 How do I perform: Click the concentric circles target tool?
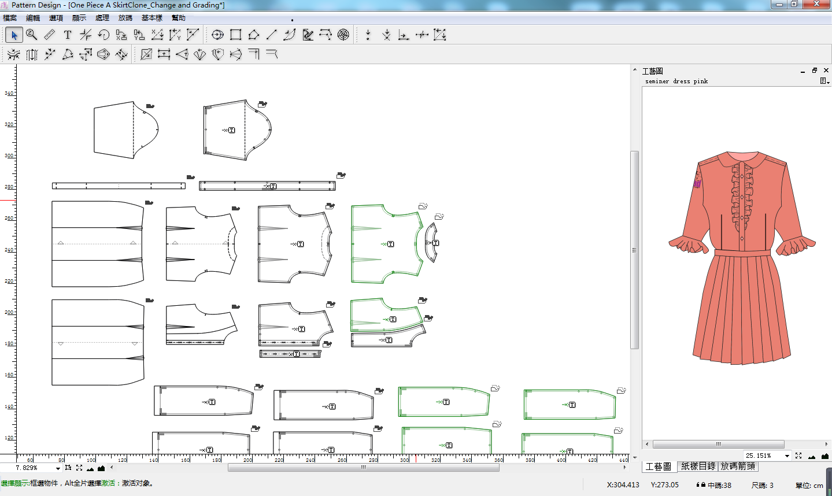343,35
